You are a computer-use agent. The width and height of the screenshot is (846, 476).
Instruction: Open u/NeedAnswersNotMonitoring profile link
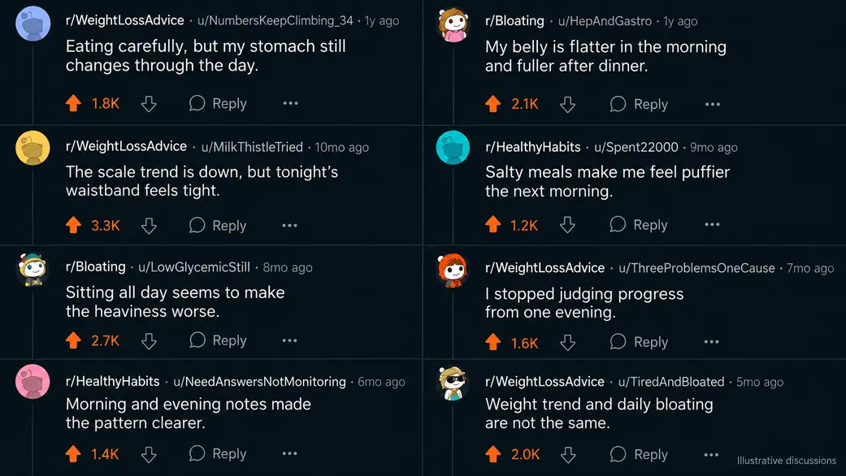tap(259, 382)
